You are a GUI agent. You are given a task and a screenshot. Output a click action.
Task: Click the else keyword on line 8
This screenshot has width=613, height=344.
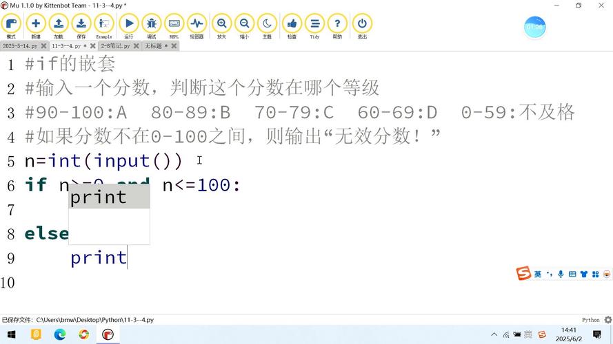point(46,234)
